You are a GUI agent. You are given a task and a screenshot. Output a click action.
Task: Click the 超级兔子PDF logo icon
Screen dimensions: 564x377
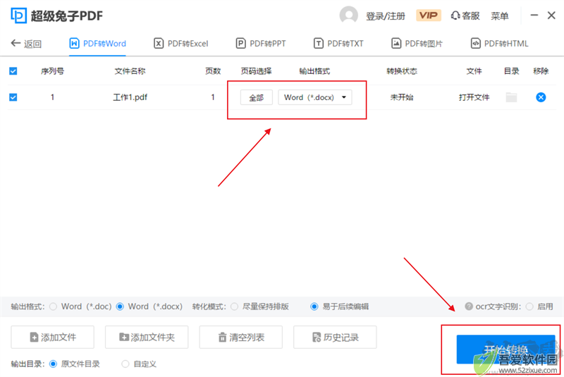point(18,16)
